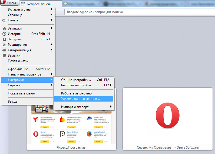
Task: Click the address and search field
Action: 140,12
